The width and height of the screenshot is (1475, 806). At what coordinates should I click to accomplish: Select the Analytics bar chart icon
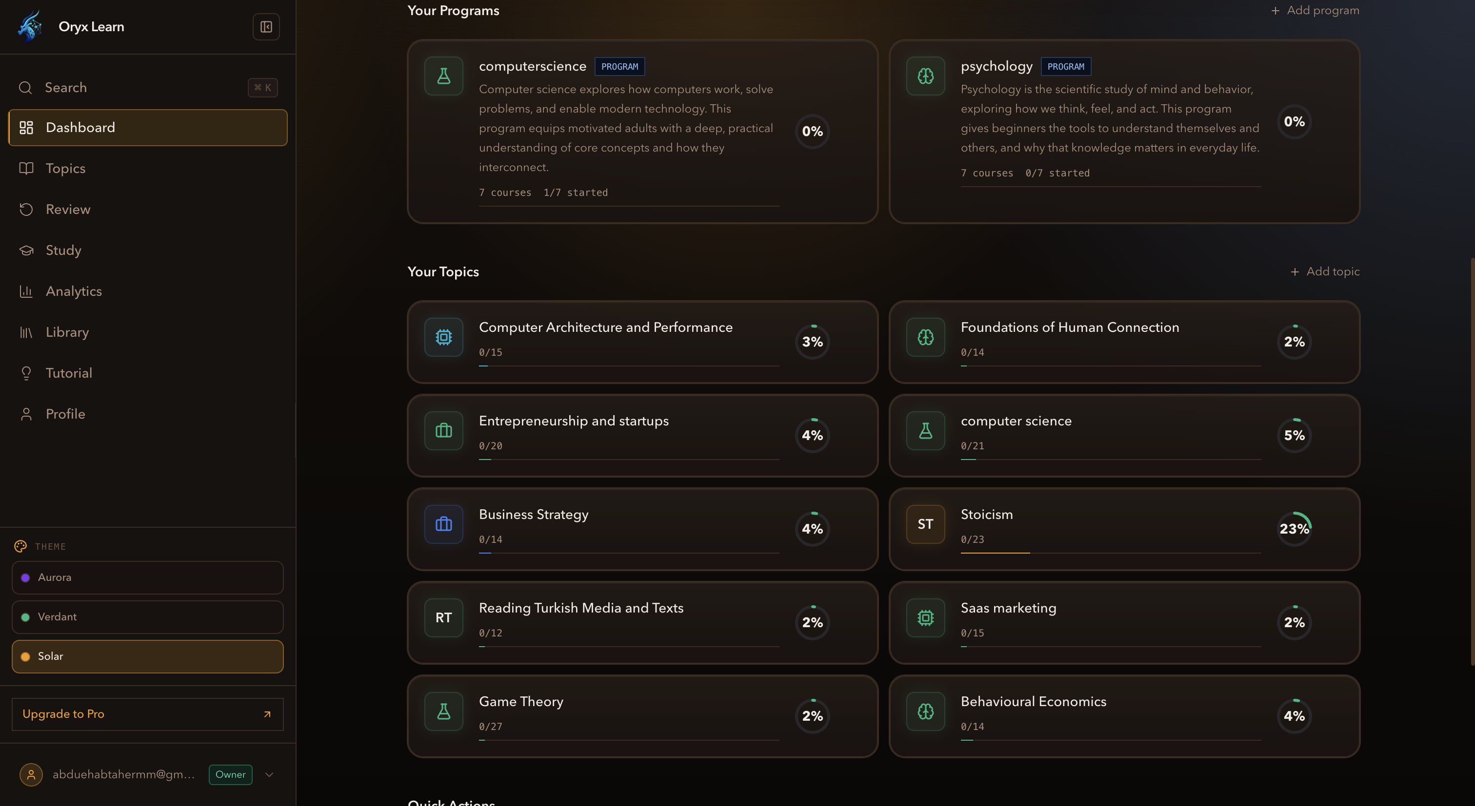click(x=26, y=291)
